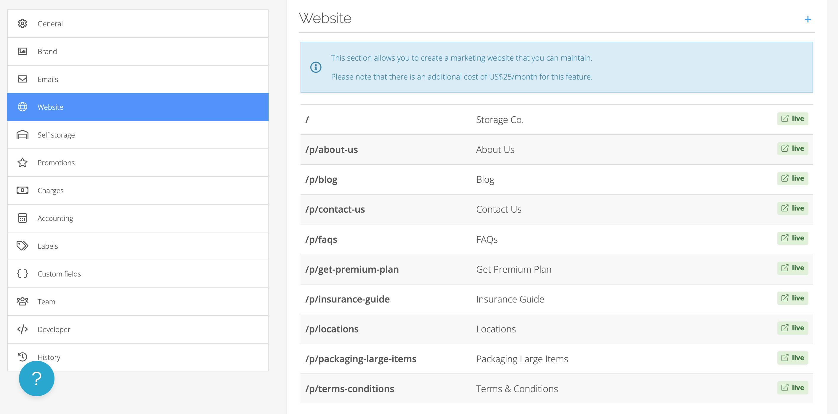
Task: Click the info icon in blue notice
Action: [x=316, y=67]
